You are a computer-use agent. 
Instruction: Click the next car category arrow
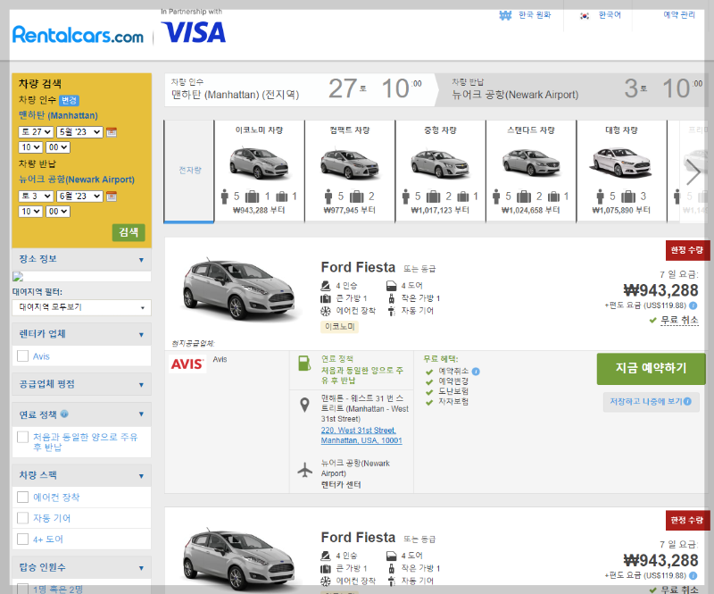[x=693, y=172]
